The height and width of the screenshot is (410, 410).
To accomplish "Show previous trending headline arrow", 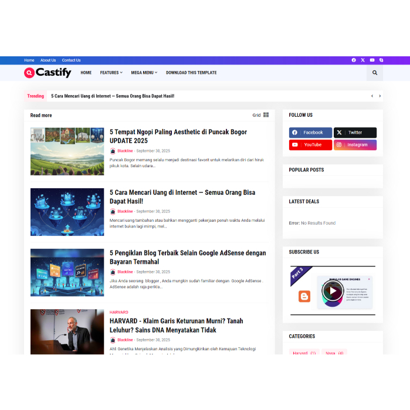I will 372,96.
